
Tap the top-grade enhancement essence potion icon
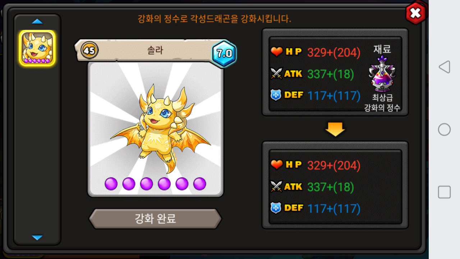pos(382,74)
